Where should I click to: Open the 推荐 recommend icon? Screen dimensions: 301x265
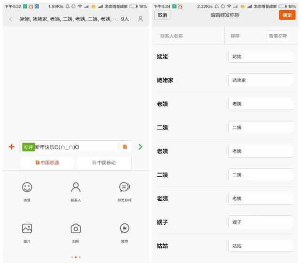(124, 228)
